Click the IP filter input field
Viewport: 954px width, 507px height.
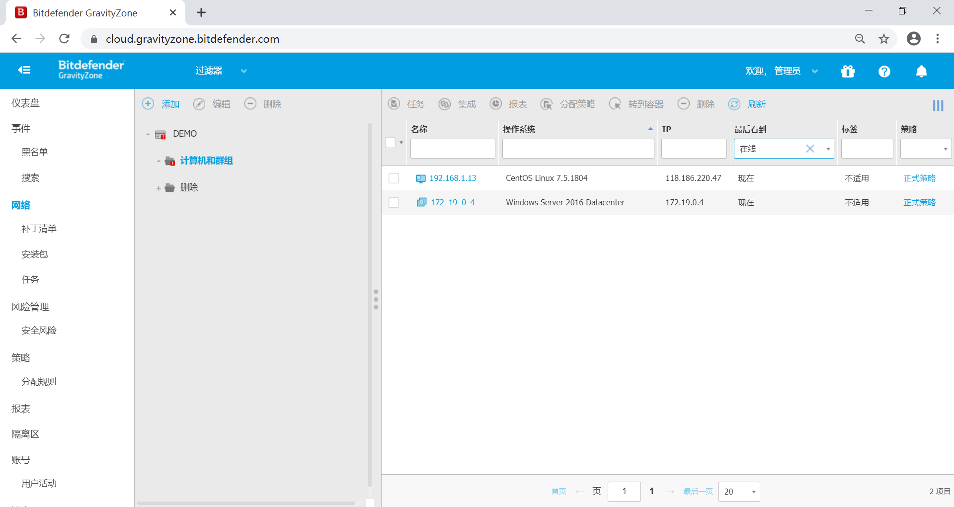[694, 149]
